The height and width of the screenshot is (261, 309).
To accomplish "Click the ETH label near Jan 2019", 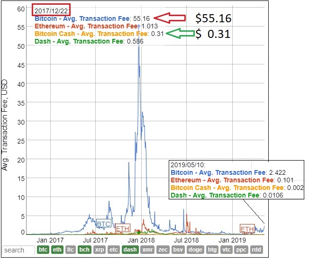I will point(247,229).
